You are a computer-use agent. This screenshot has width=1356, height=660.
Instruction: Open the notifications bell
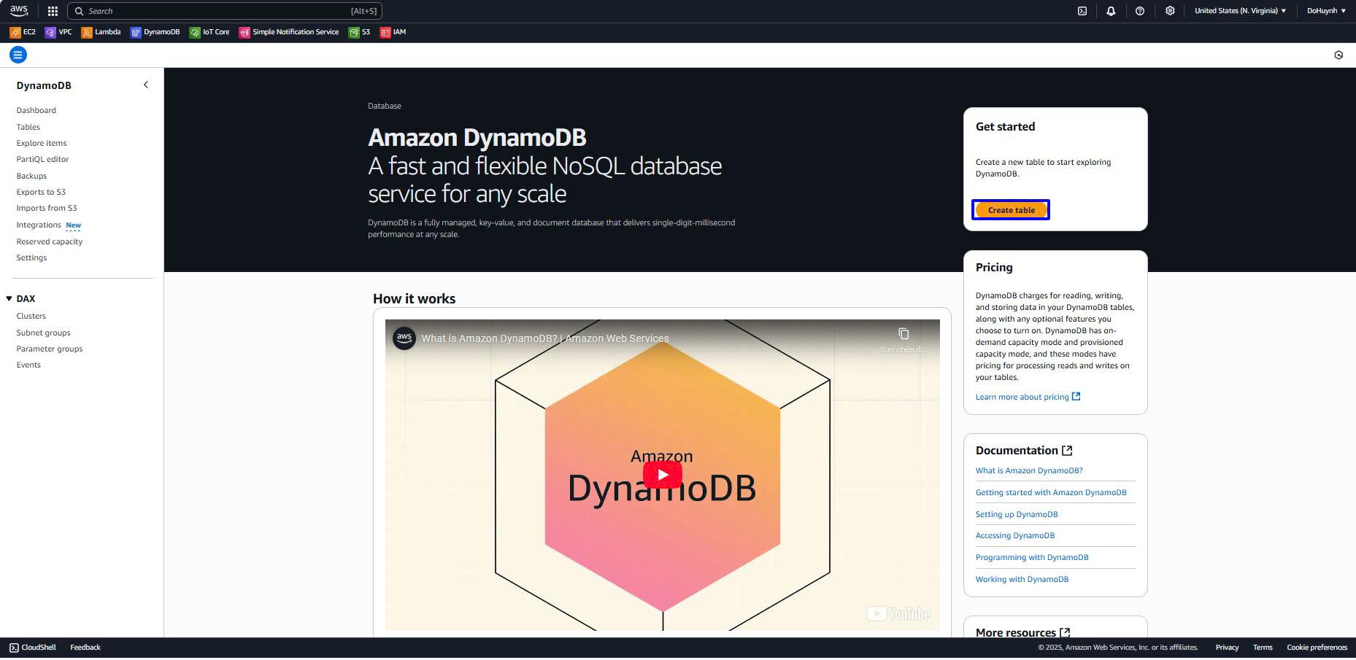[x=1111, y=11]
